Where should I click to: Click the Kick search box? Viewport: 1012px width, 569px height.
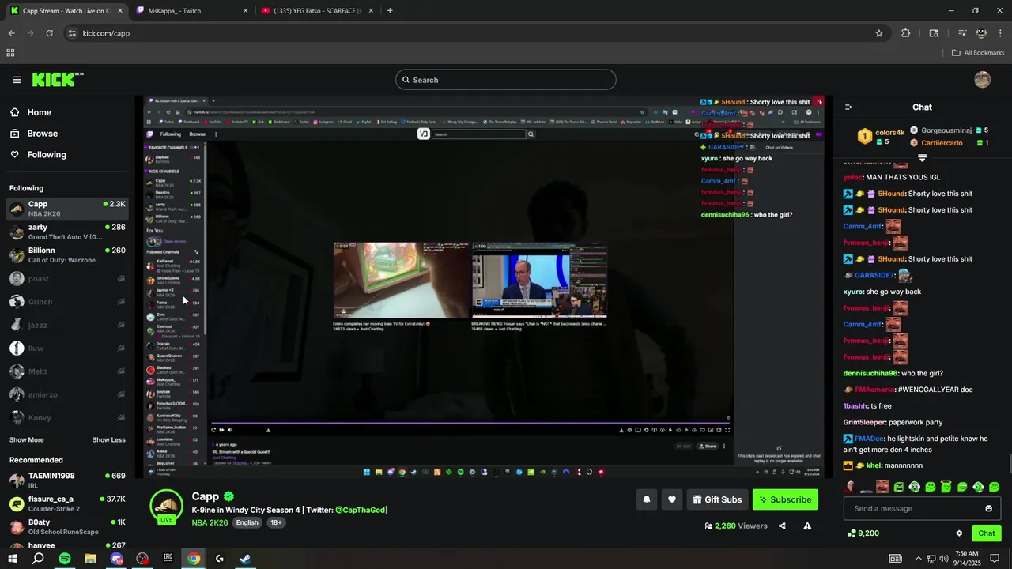(506, 80)
